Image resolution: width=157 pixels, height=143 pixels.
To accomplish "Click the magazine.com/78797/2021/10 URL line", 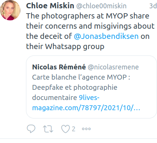I will (86, 108).
